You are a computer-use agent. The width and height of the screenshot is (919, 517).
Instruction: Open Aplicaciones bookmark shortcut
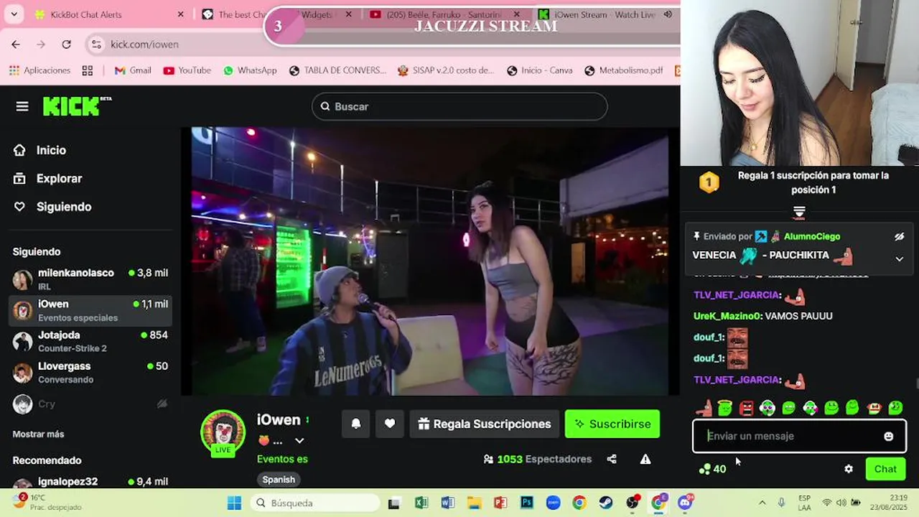pyautogui.click(x=39, y=70)
